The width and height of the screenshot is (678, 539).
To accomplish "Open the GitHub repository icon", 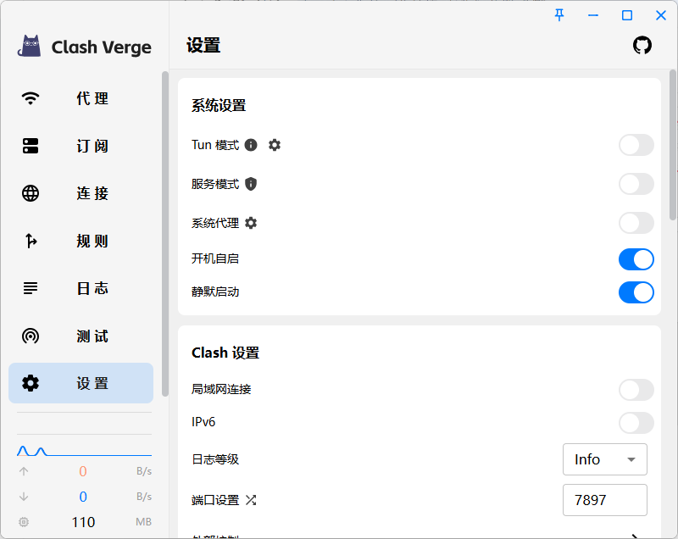I will 642,46.
